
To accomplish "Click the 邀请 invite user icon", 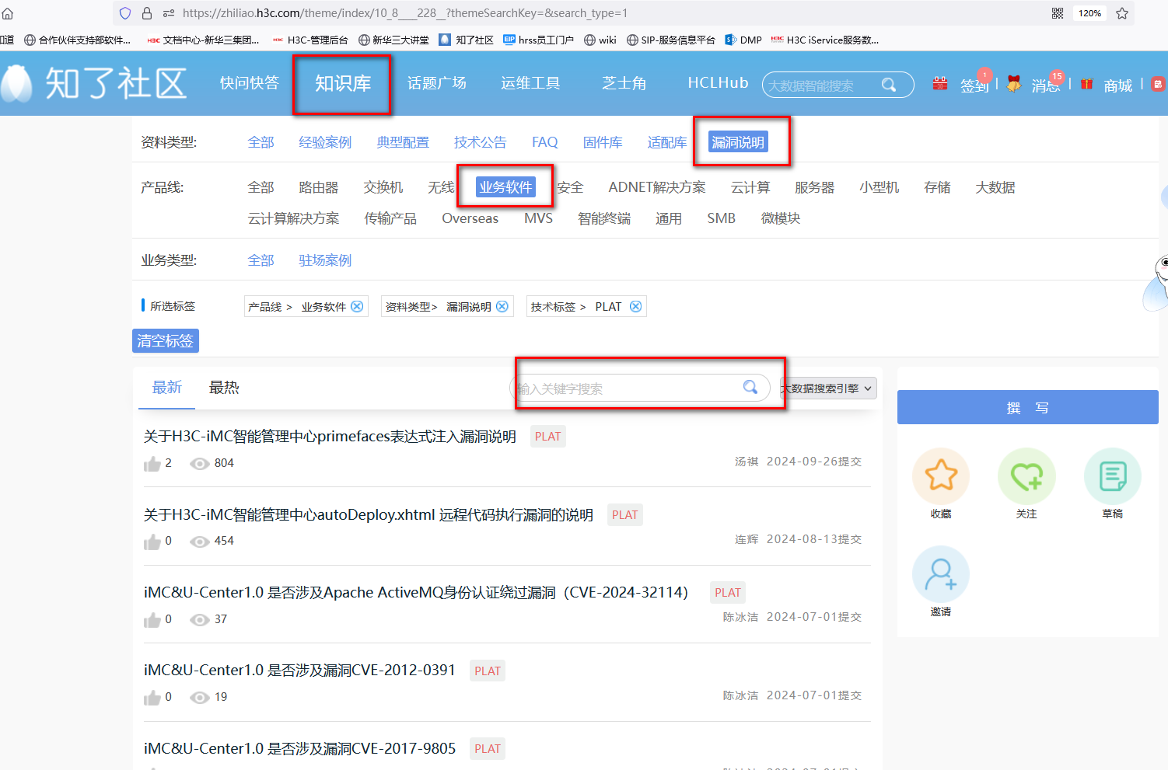I will click(x=941, y=573).
